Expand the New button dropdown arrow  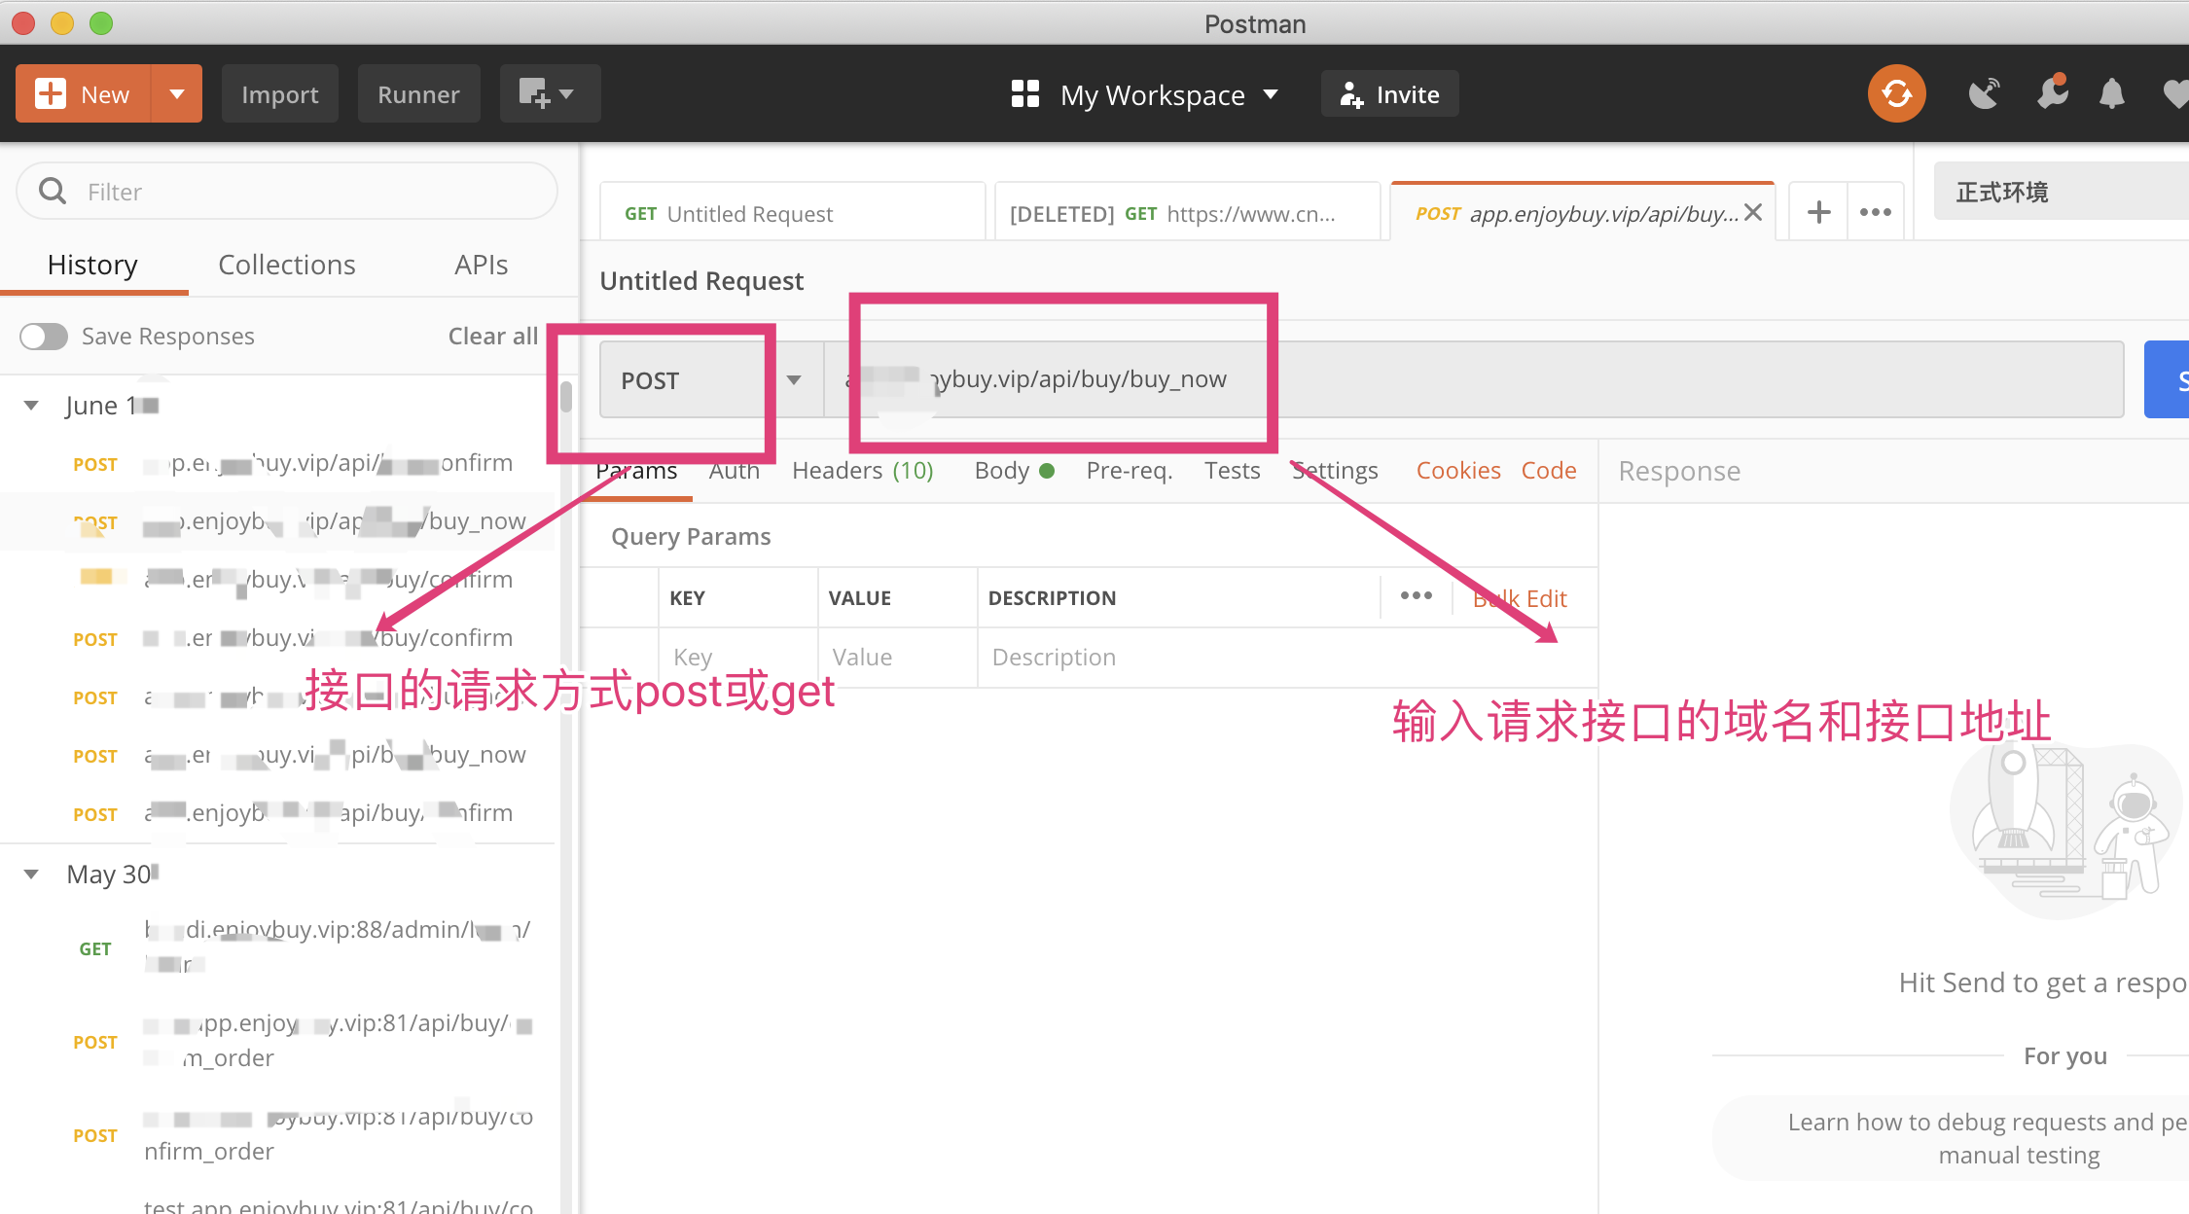point(177,94)
